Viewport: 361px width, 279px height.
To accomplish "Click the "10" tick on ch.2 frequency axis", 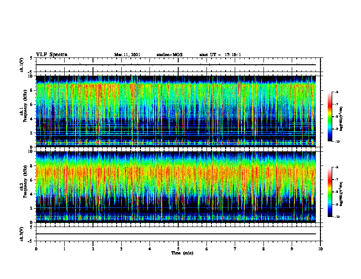I will (x=31, y=151).
